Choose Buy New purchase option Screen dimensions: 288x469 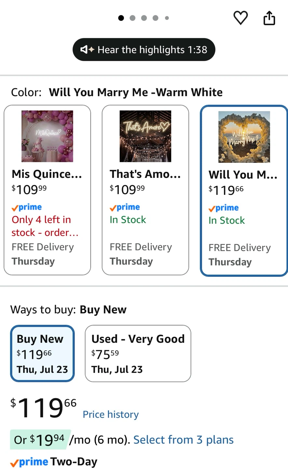tap(42, 353)
